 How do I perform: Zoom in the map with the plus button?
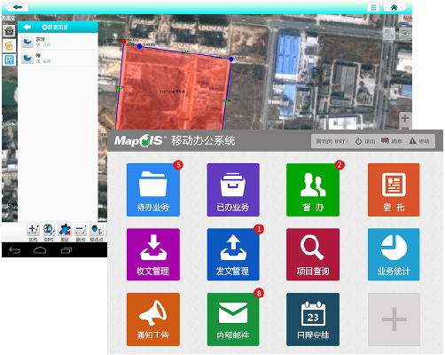click(405, 118)
